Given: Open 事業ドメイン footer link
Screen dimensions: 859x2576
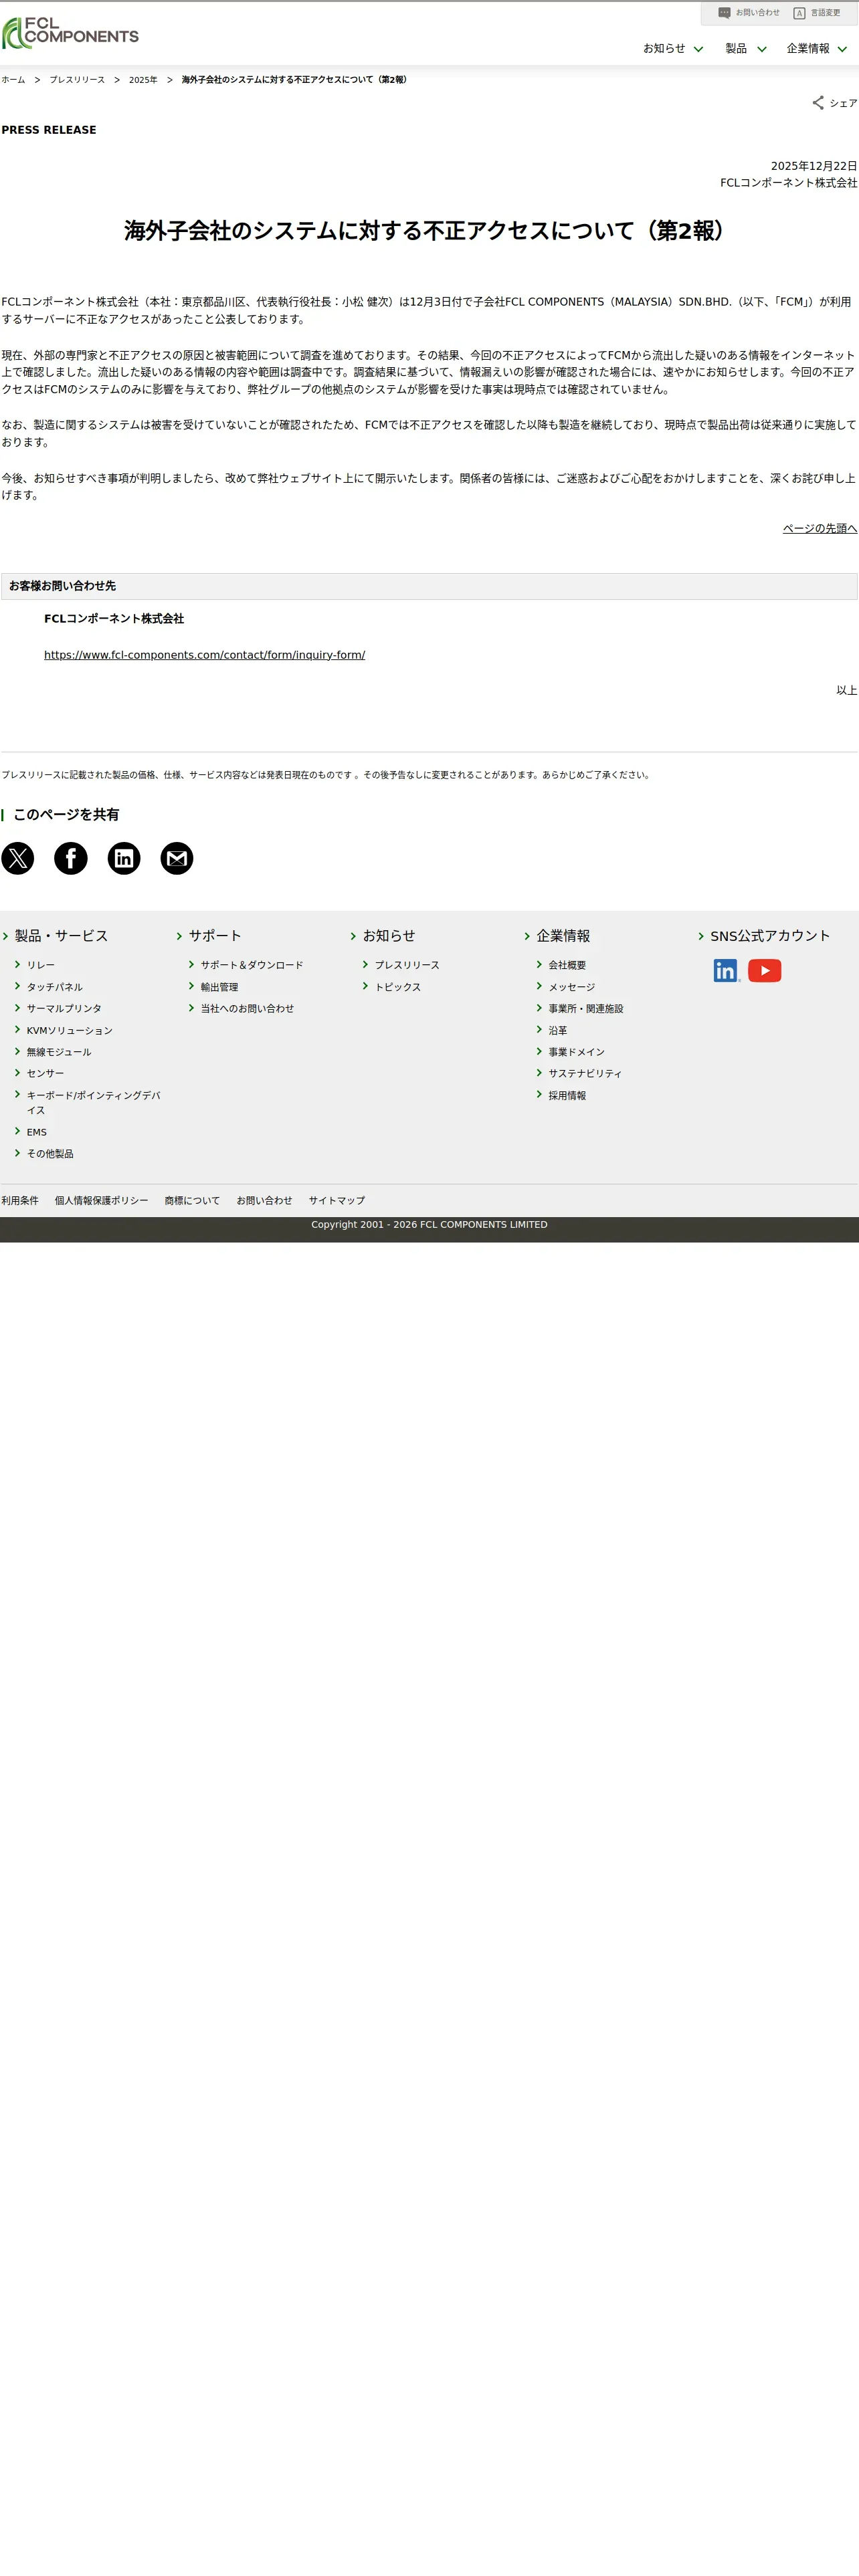Looking at the screenshot, I should [577, 1052].
